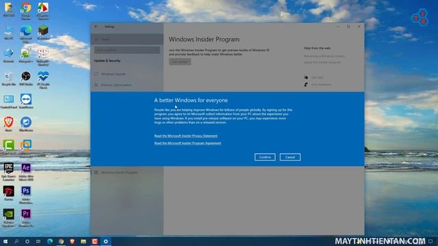Open Task View from the taskbar
This screenshot has height=246, width=438.
point(38,241)
